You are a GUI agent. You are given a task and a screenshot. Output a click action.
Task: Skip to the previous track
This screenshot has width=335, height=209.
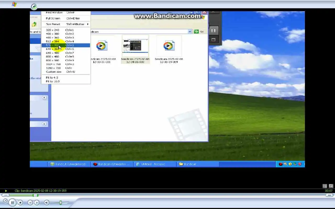coord(30,202)
